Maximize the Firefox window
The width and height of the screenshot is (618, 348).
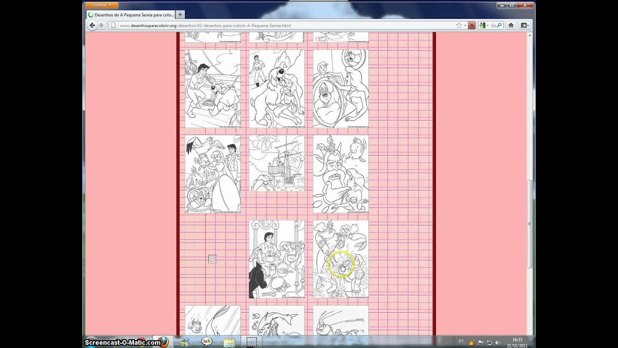tap(512, 5)
